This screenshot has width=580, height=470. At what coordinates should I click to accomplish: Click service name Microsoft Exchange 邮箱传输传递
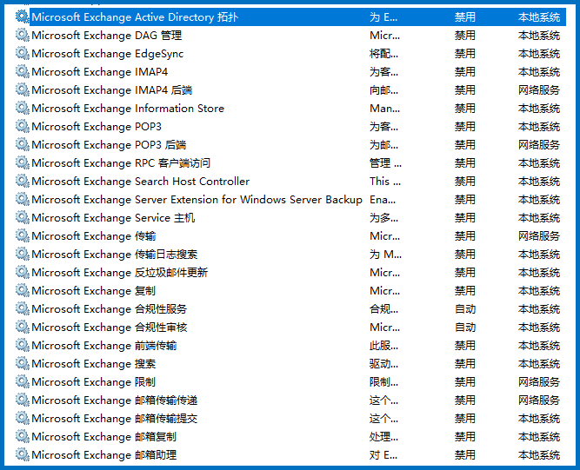pos(115,400)
